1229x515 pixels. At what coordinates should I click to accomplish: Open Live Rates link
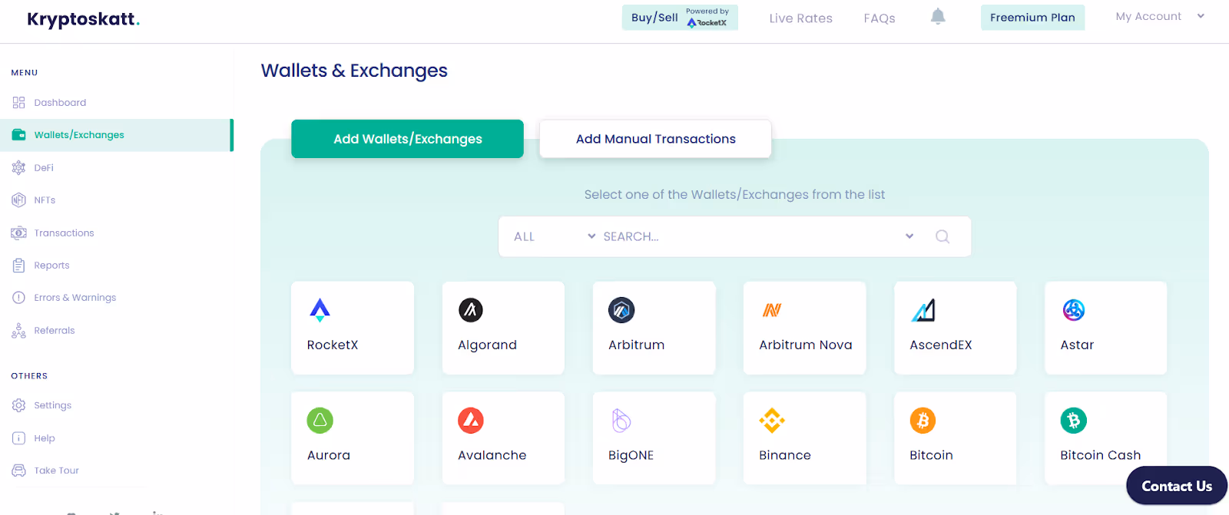click(800, 18)
